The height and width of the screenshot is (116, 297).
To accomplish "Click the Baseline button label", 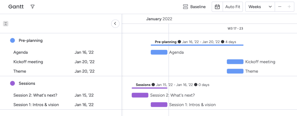I will click(x=198, y=7).
